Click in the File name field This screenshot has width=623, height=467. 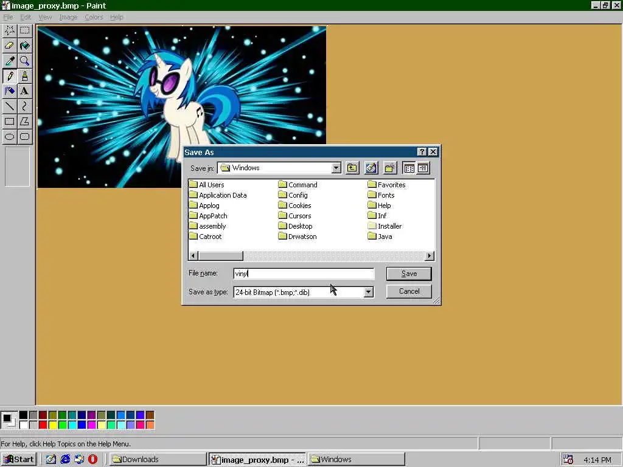click(304, 274)
